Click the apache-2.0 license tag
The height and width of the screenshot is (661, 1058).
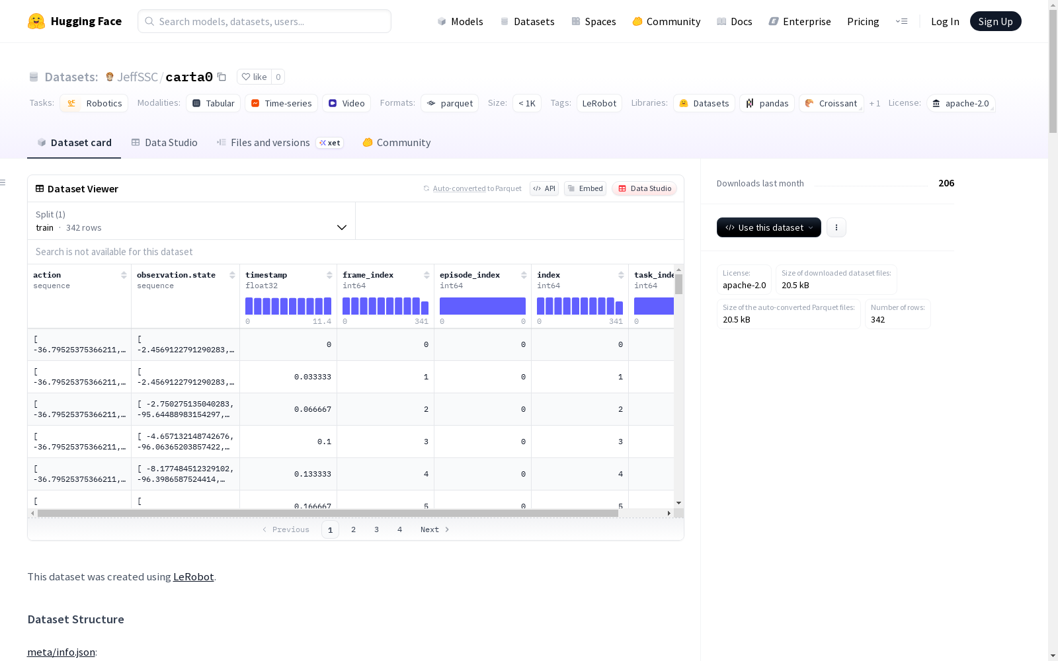[x=961, y=103]
